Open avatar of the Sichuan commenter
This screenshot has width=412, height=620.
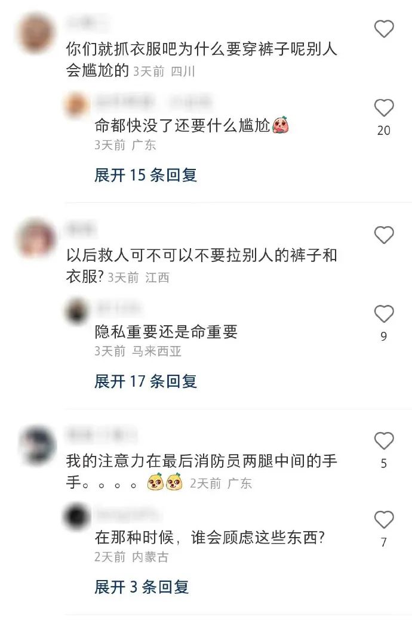tap(36, 33)
